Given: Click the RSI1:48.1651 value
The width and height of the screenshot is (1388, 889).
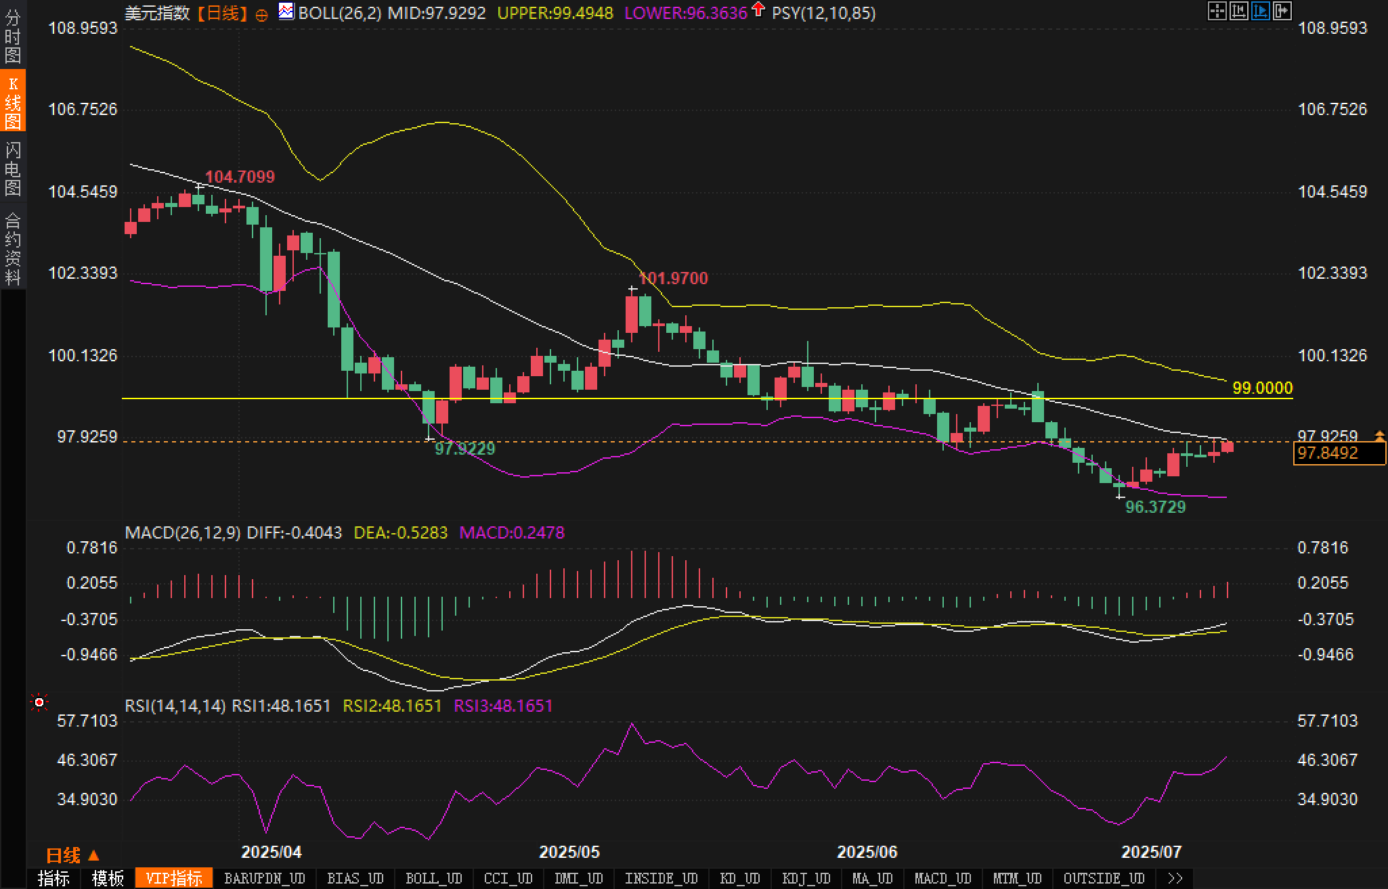Looking at the screenshot, I should pyautogui.click(x=281, y=706).
